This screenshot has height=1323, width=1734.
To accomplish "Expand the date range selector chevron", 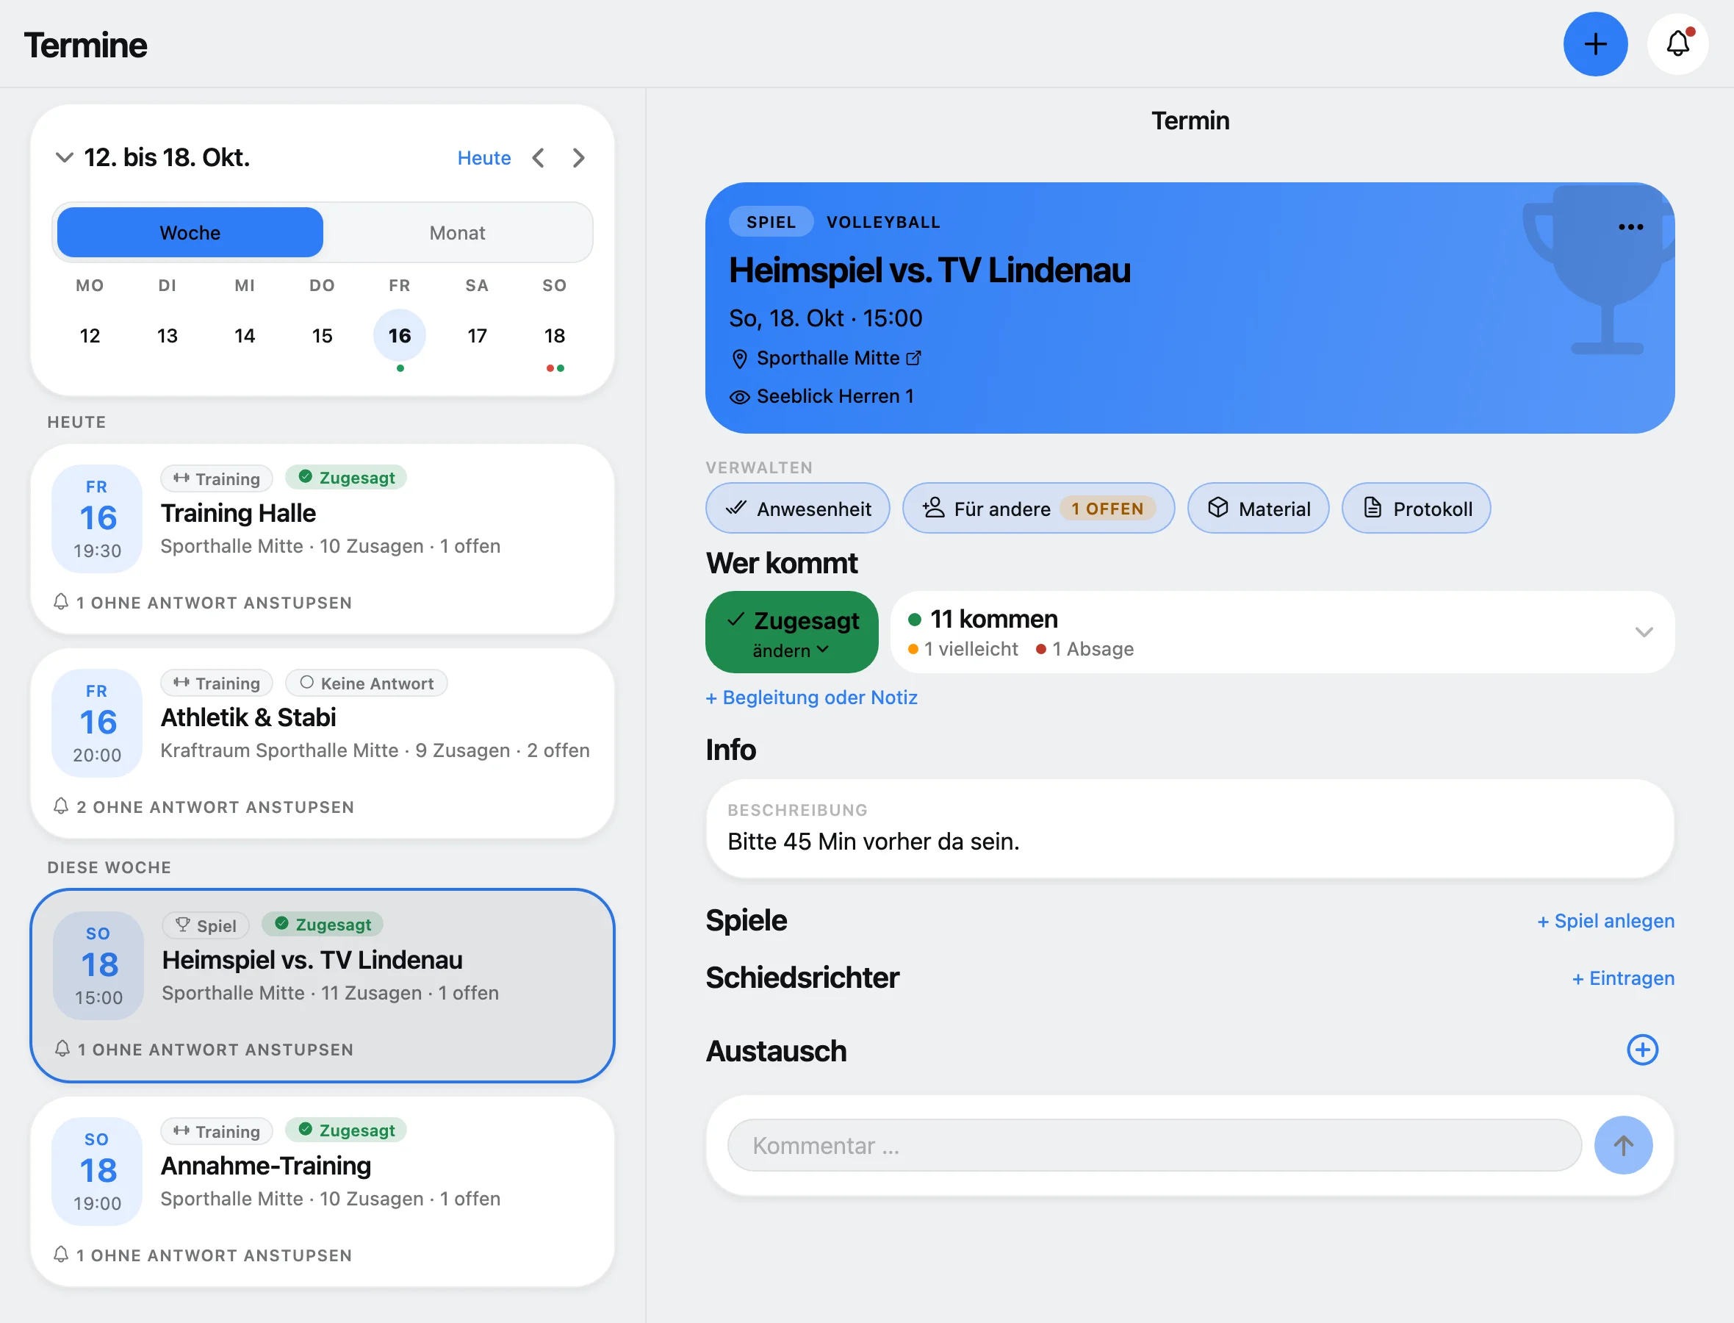I will tap(65, 157).
